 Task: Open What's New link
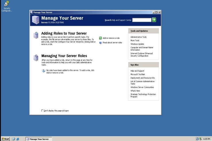(x=135, y=91)
